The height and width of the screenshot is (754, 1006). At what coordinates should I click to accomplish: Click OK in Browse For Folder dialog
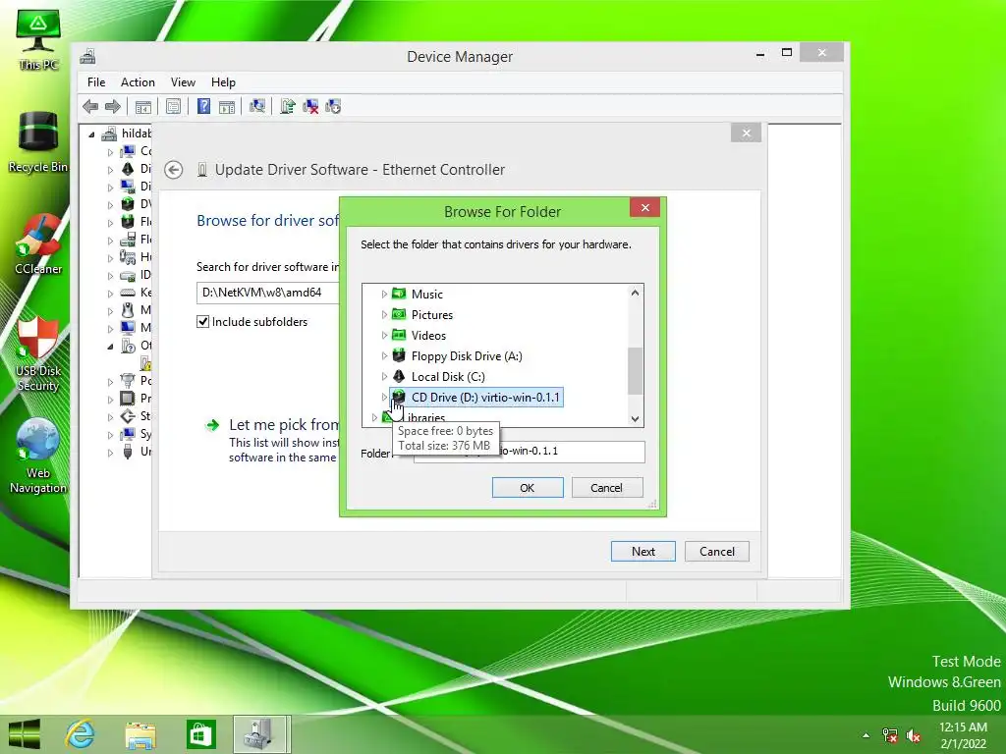pos(528,487)
